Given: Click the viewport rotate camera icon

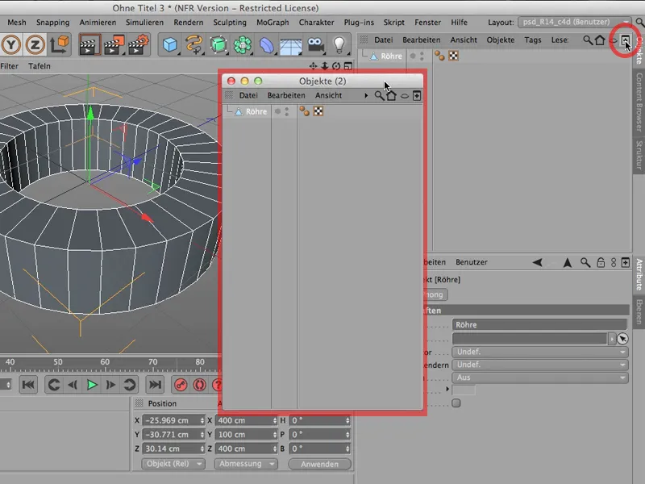Looking at the screenshot, I should [x=336, y=66].
